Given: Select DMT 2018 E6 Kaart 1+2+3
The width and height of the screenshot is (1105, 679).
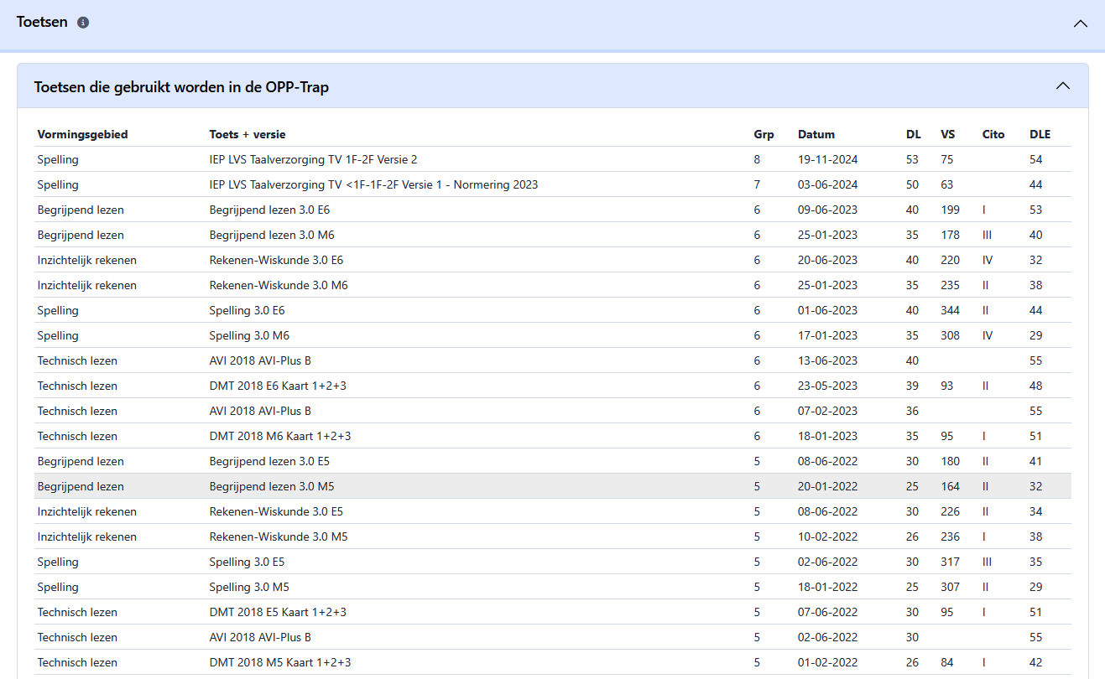Looking at the screenshot, I should (553, 386).
